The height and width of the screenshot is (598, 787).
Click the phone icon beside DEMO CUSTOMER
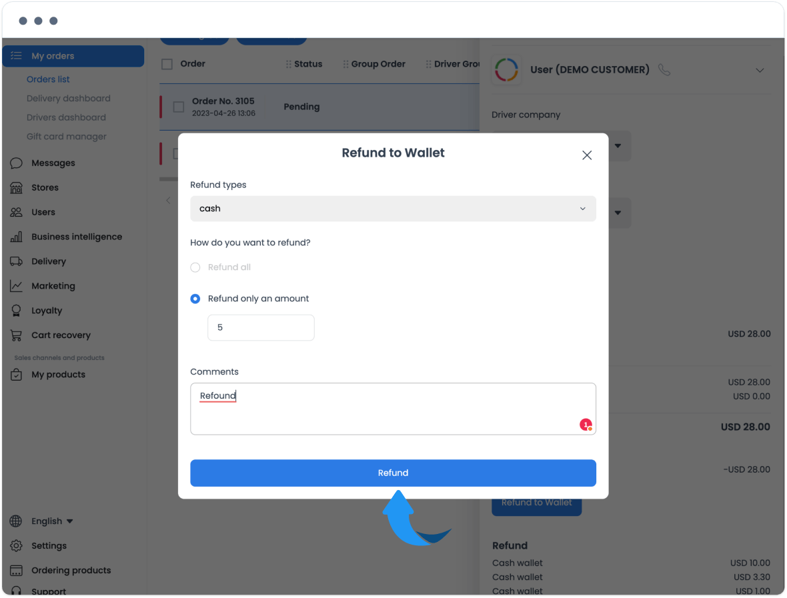664,70
